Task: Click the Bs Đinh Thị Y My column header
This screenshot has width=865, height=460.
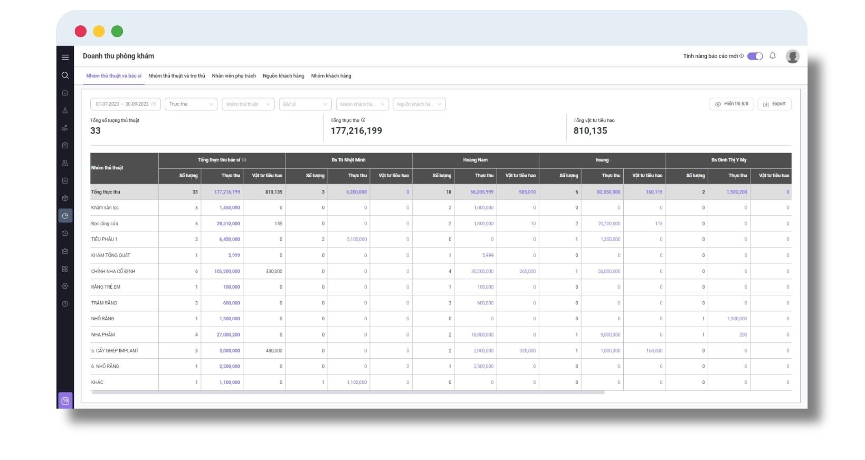Action: point(729,160)
